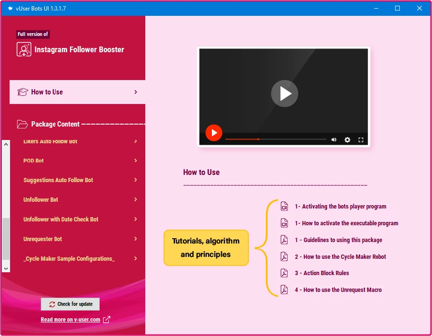Enter fullscreen mode on the video
The image size is (432, 336).
[x=361, y=140]
